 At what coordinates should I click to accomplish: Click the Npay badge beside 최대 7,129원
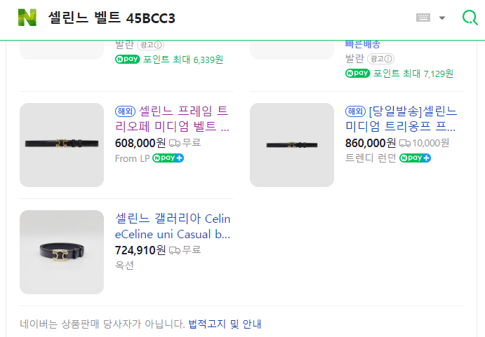(358, 73)
